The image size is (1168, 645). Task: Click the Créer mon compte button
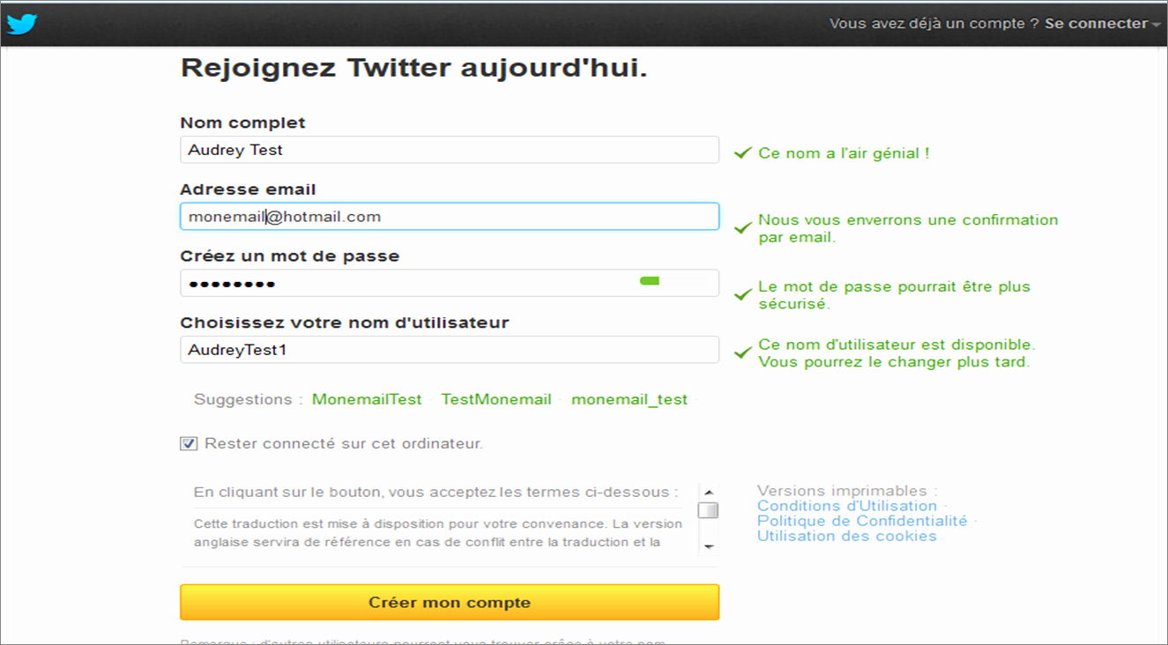450,603
